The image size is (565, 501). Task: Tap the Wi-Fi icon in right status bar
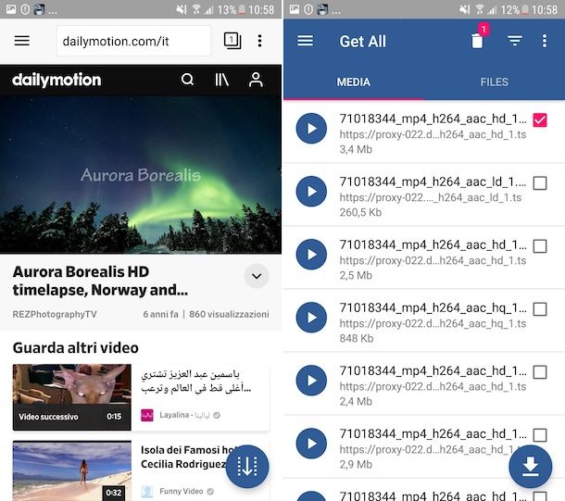(480, 9)
